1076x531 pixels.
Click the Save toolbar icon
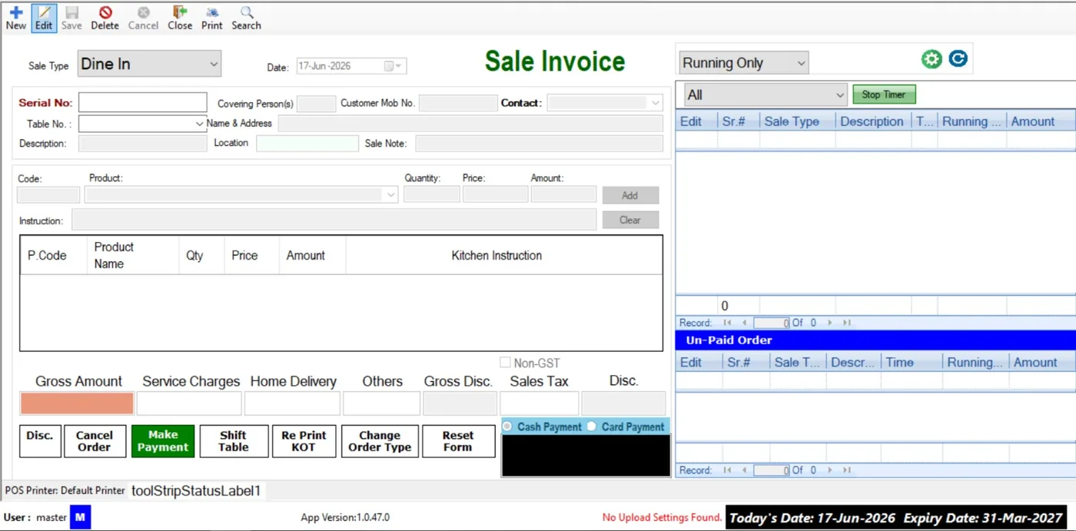click(x=71, y=18)
